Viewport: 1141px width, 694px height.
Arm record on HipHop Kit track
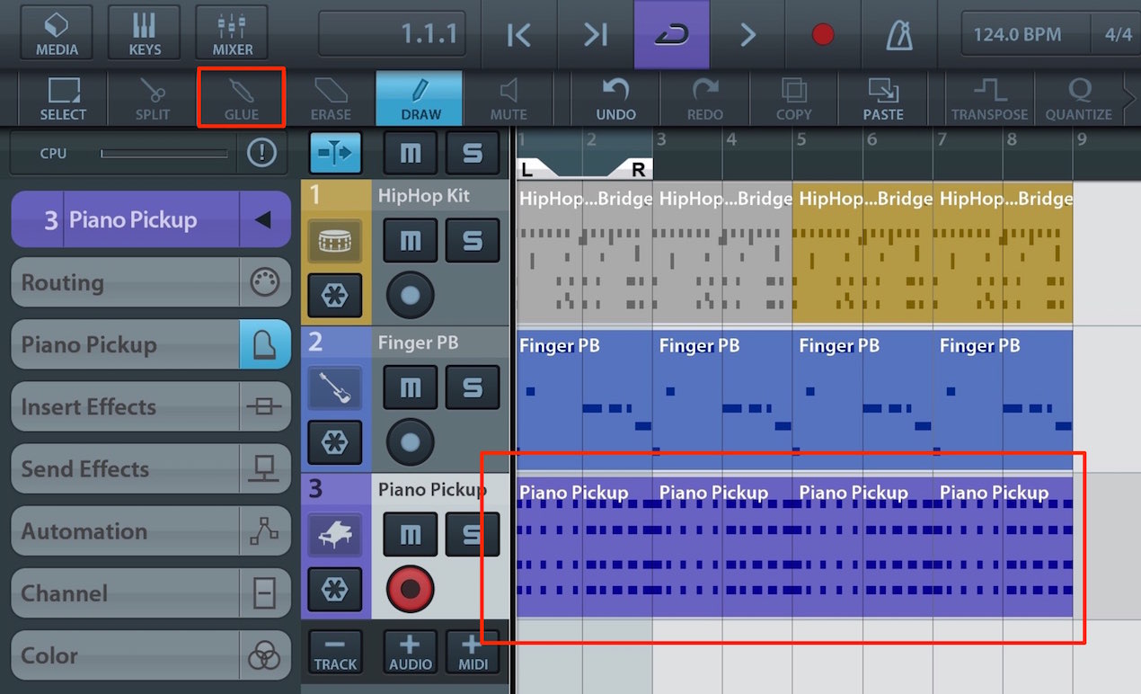click(x=410, y=296)
